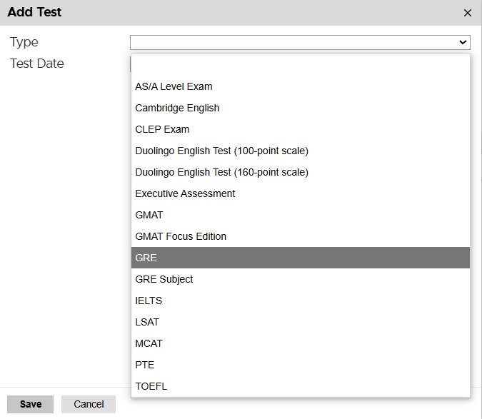
Task: Click the Type field label
Action: 24,42
